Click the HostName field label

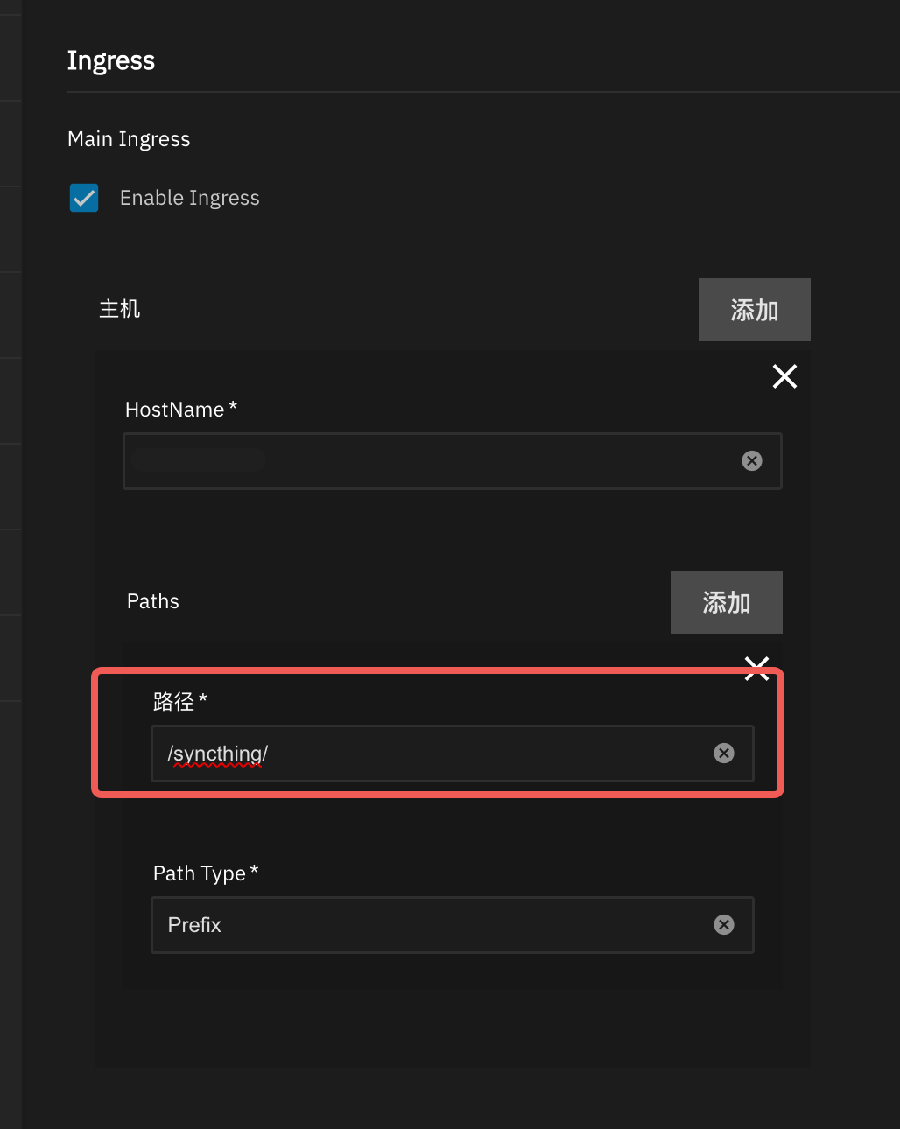click(x=175, y=410)
